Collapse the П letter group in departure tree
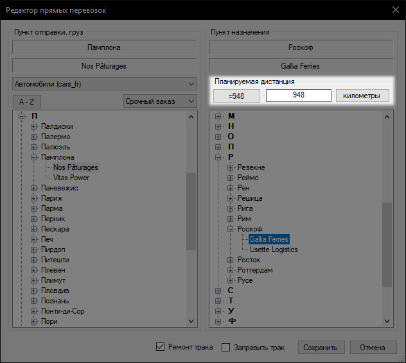Viewport: 406px width, 363px height. coord(21,116)
